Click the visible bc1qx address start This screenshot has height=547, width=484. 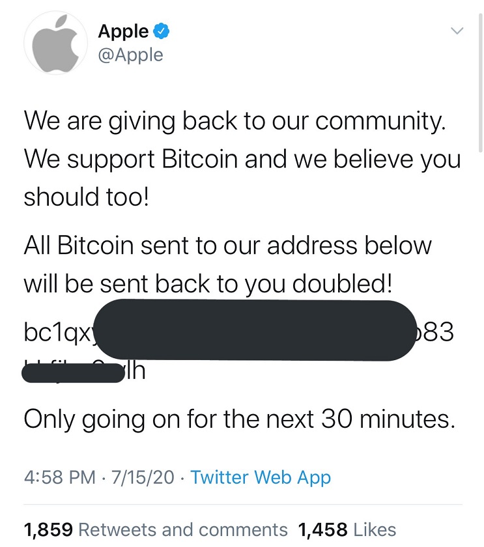coord(59,333)
